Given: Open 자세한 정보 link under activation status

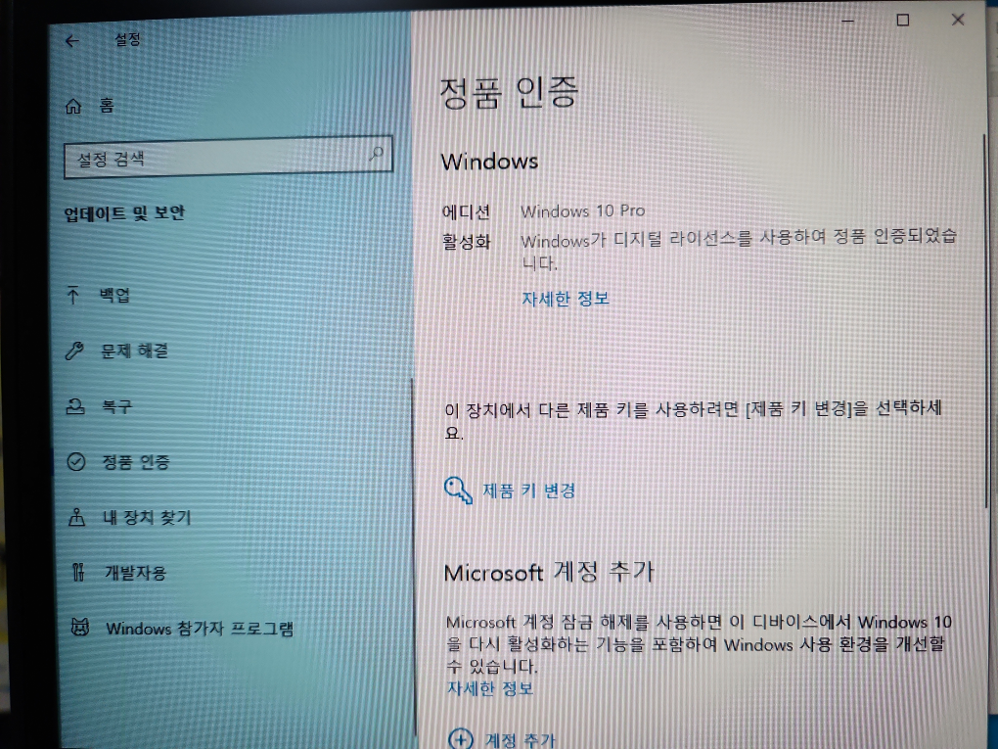Looking at the screenshot, I should [566, 298].
